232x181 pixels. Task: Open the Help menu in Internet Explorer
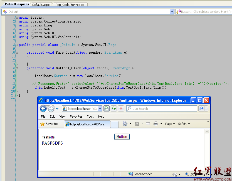pos(101,116)
